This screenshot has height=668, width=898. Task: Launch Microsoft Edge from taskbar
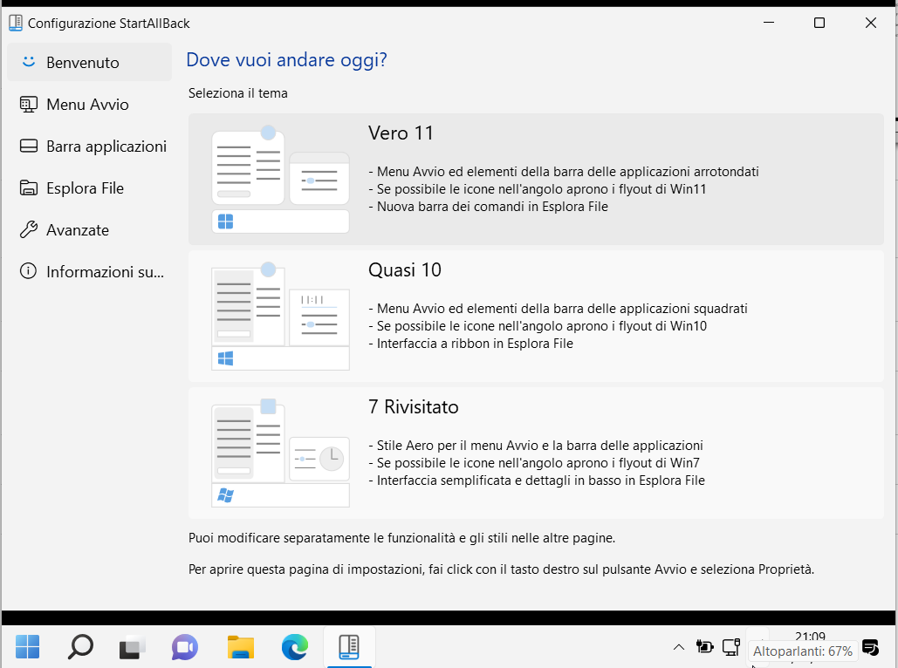[295, 647]
